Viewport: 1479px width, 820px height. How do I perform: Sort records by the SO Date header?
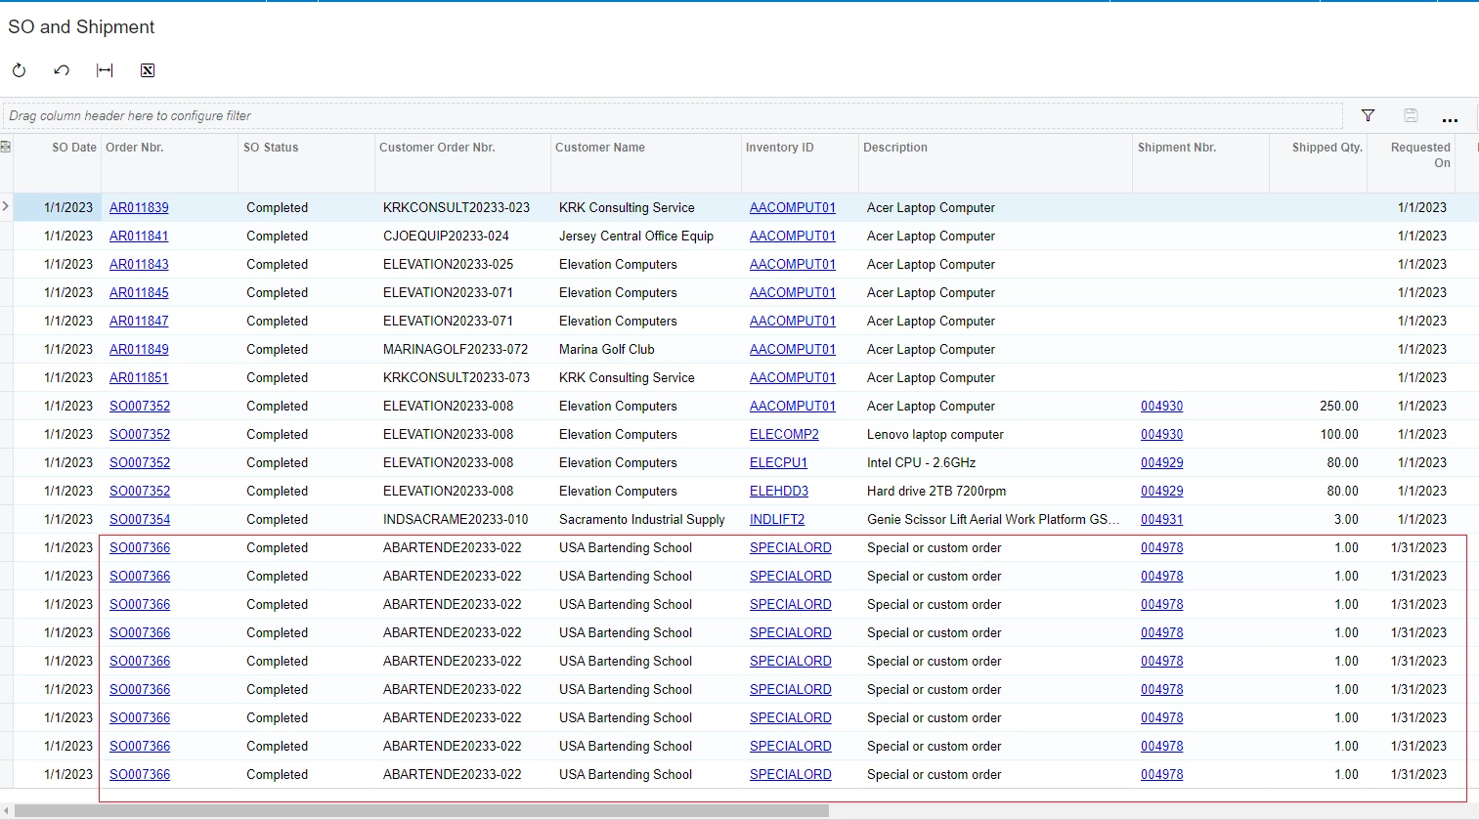pyautogui.click(x=73, y=148)
